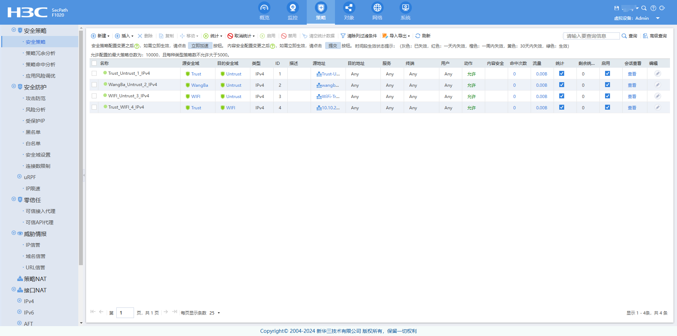This screenshot has width=677, height=336.
Task: Select the WIFI_Untrust_3_IPv4 row checkbox
Action: [x=94, y=96]
